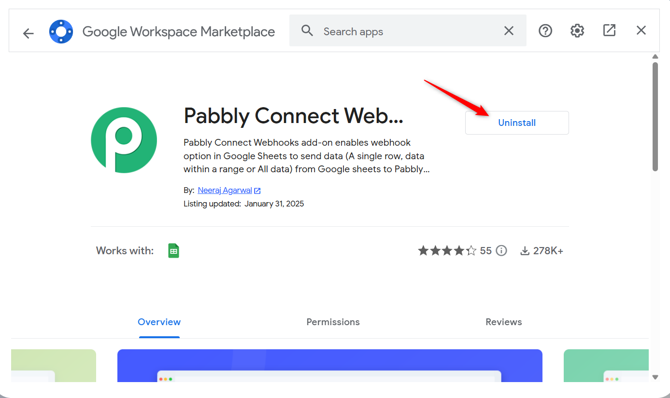Click the download count icon
This screenshot has height=398, width=670.
pos(525,251)
